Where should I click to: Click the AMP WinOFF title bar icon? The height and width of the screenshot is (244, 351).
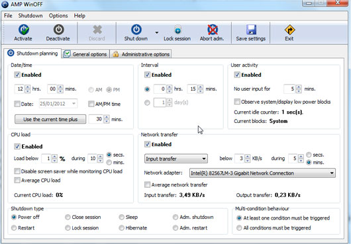point(5,4)
